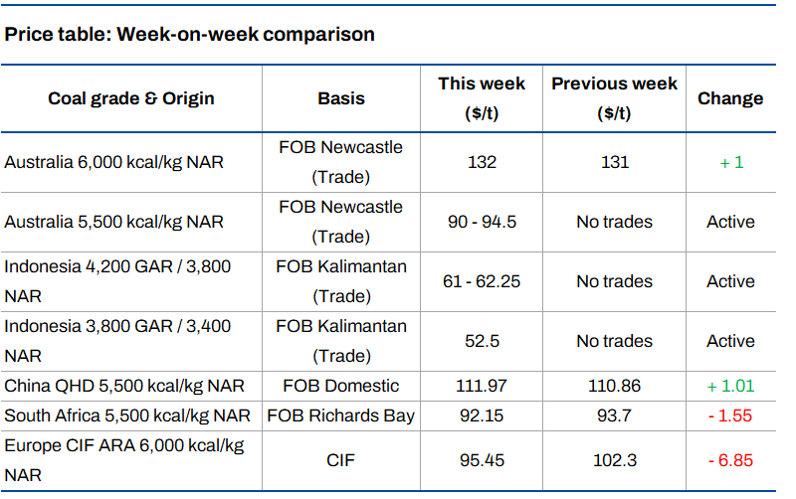Screen dimensions: 796x499
Task: Select the 'This week ($/t)' header
Action: point(482,98)
